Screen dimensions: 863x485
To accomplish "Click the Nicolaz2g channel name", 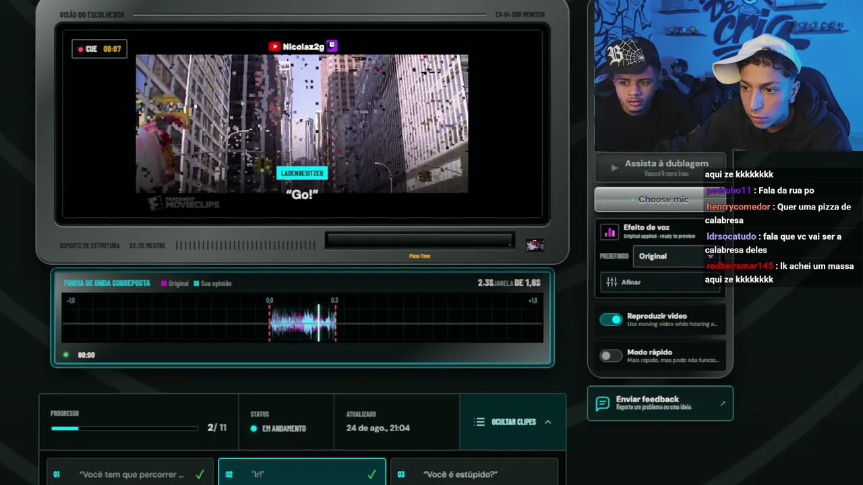I will 303,46.
